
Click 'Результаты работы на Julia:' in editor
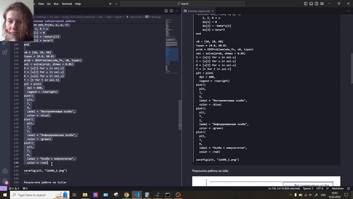45,182
